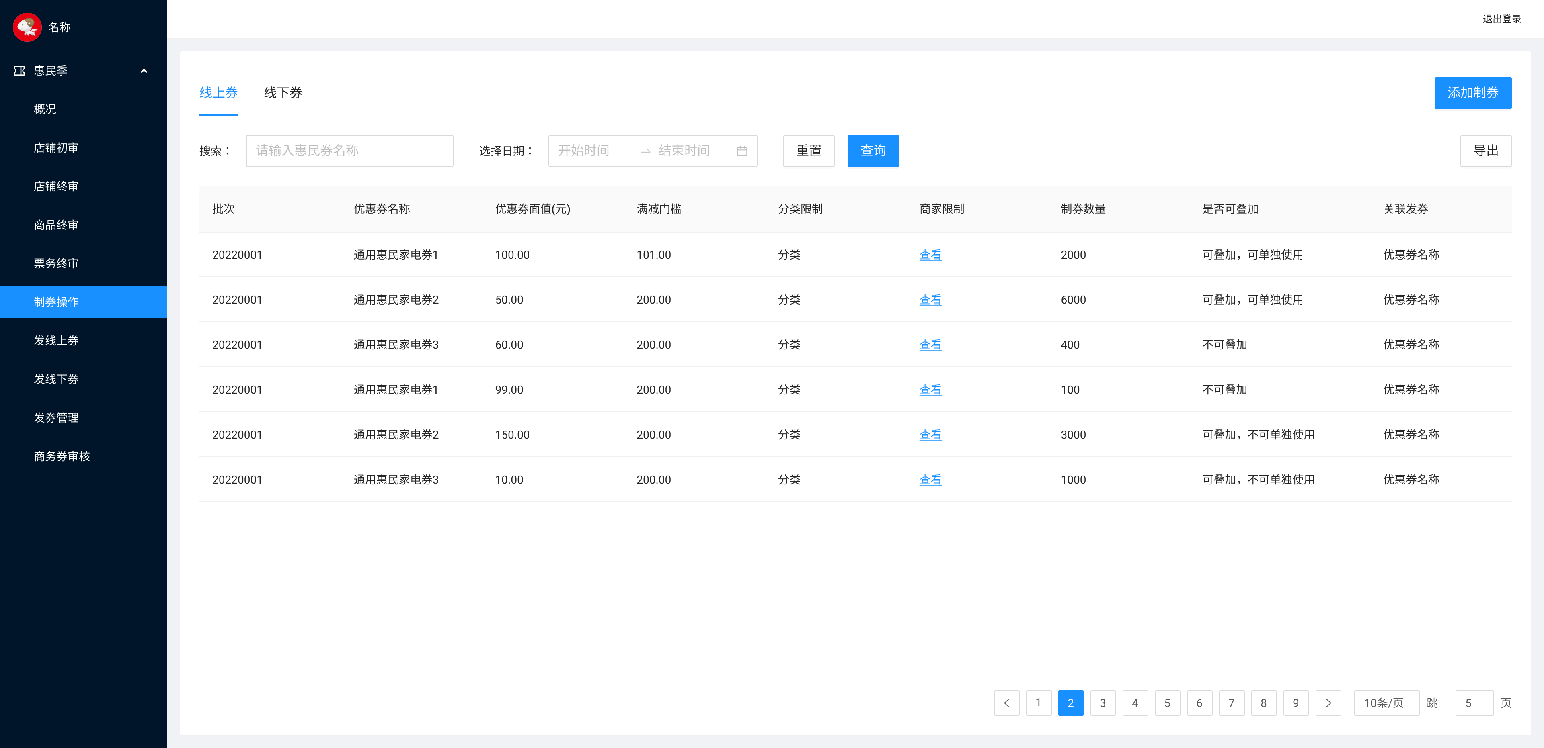
Task: Click the jump-to-page input field
Action: pyautogui.click(x=1474, y=703)
